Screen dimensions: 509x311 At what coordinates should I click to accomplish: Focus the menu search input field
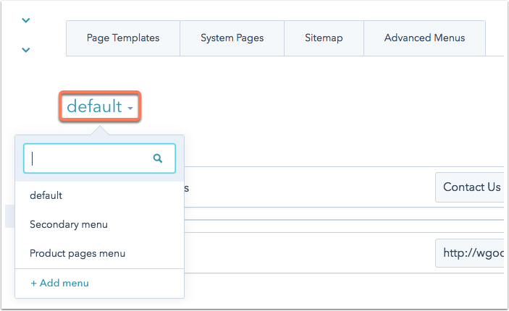coord(99,158)
